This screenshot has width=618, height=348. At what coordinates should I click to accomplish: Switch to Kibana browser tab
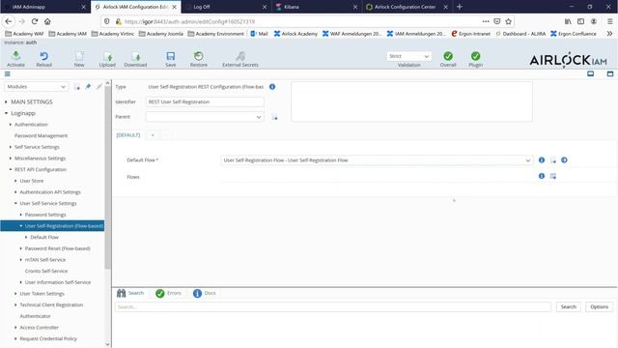click(316, 7)
